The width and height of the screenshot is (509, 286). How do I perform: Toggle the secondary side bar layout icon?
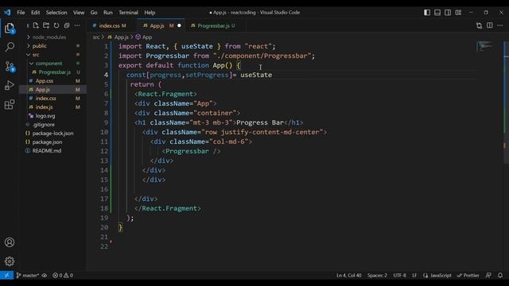point(448,13)
